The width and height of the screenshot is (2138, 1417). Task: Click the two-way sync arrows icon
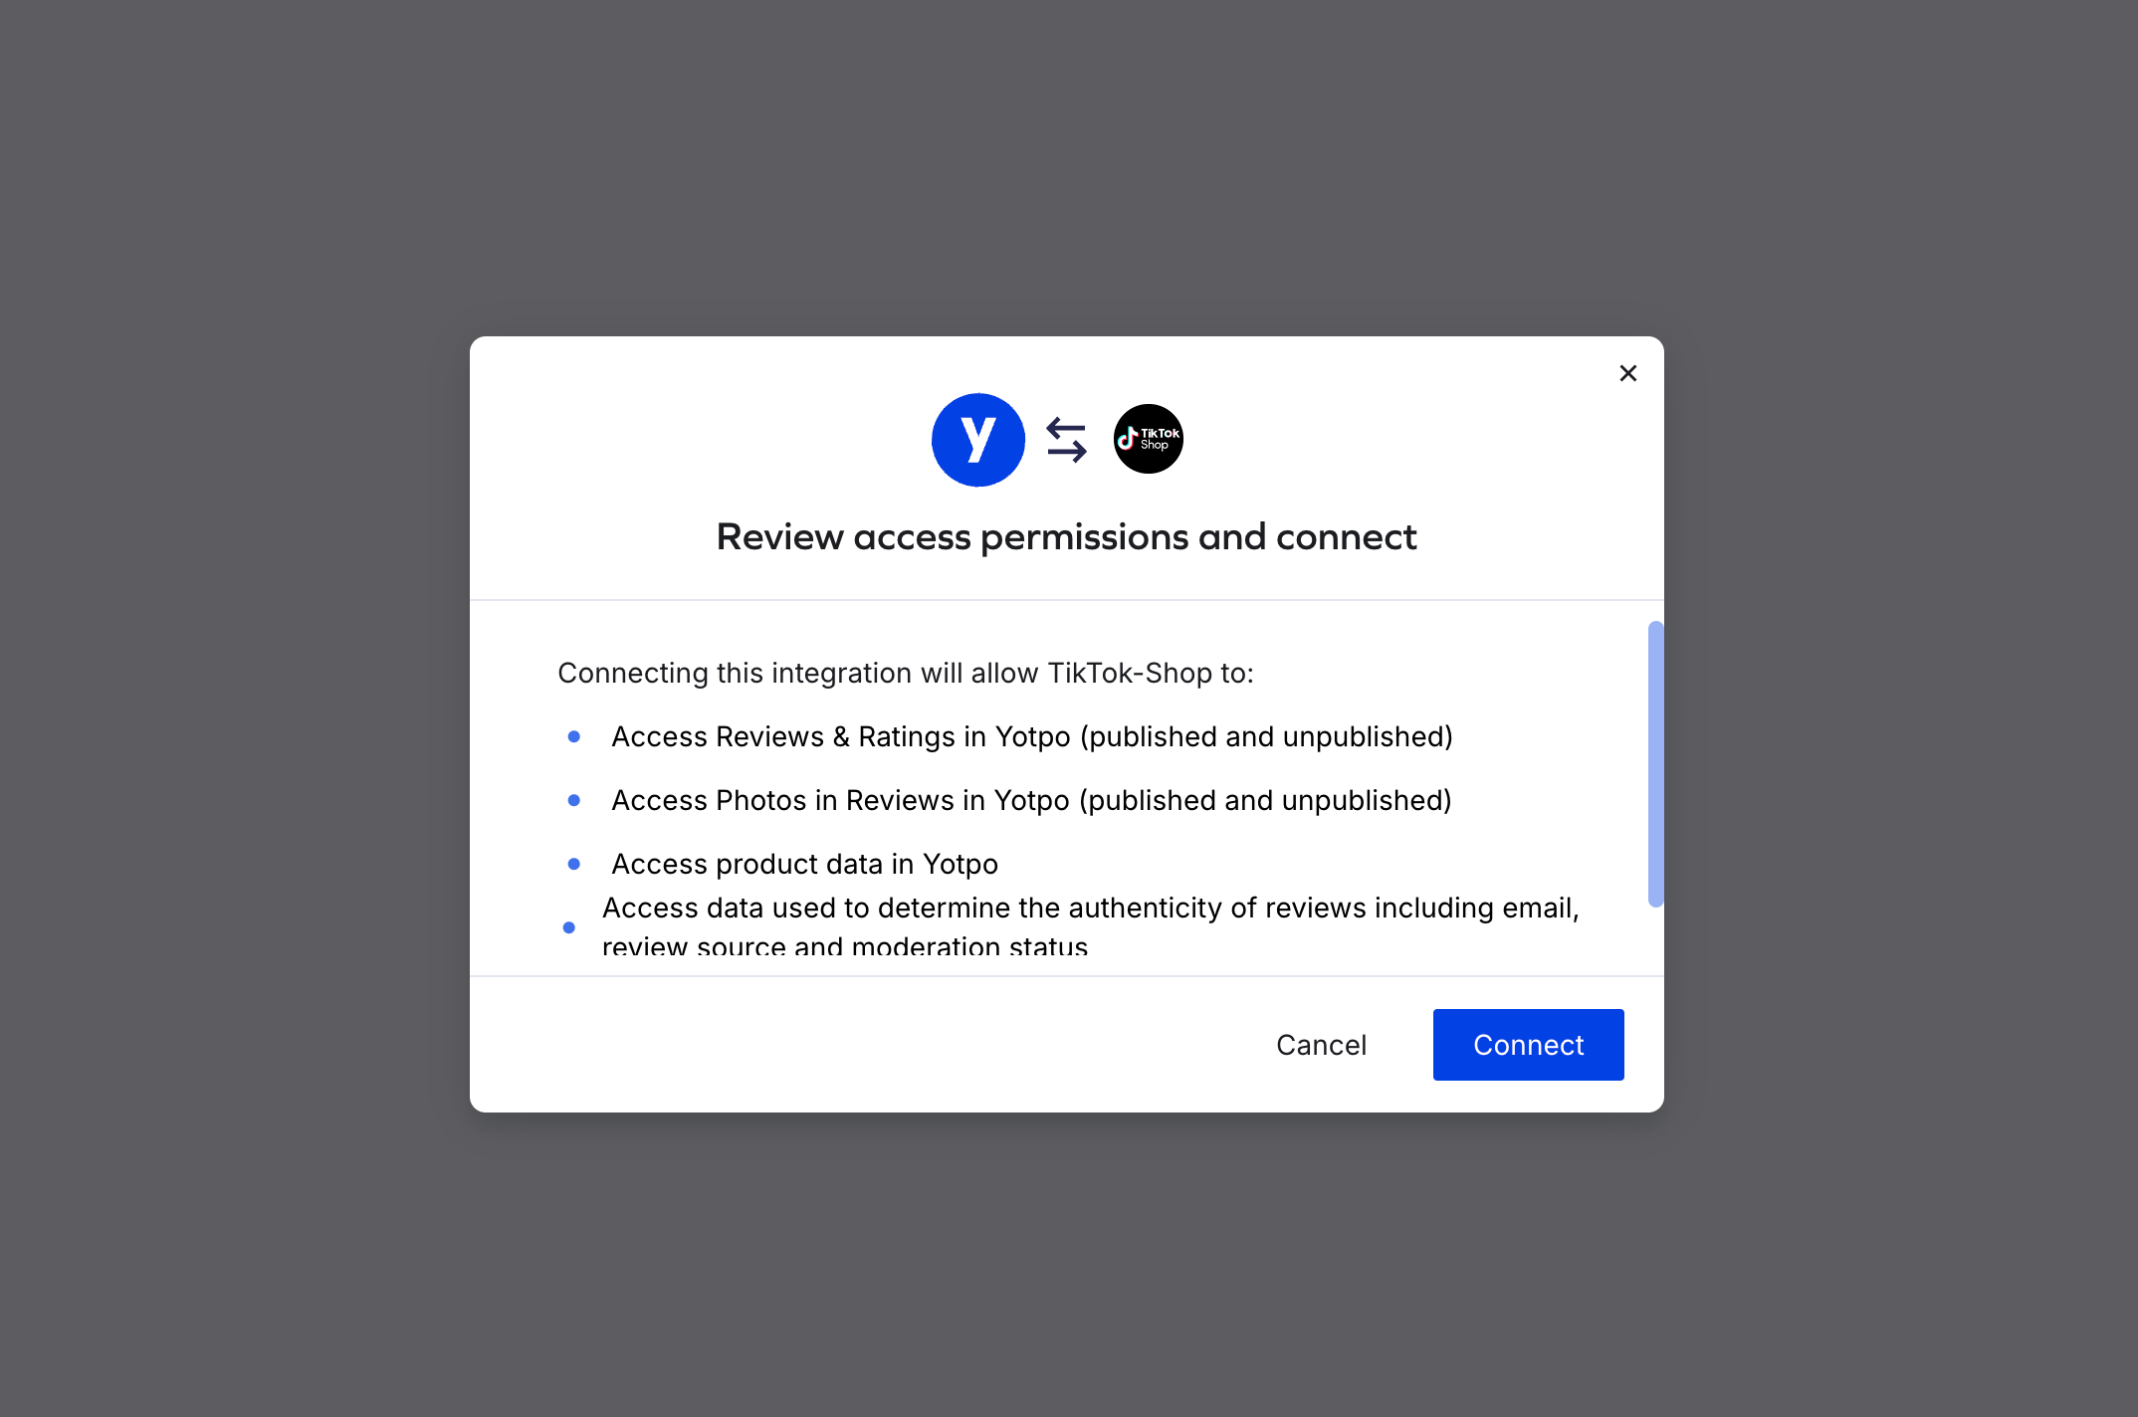point(1066,439)
